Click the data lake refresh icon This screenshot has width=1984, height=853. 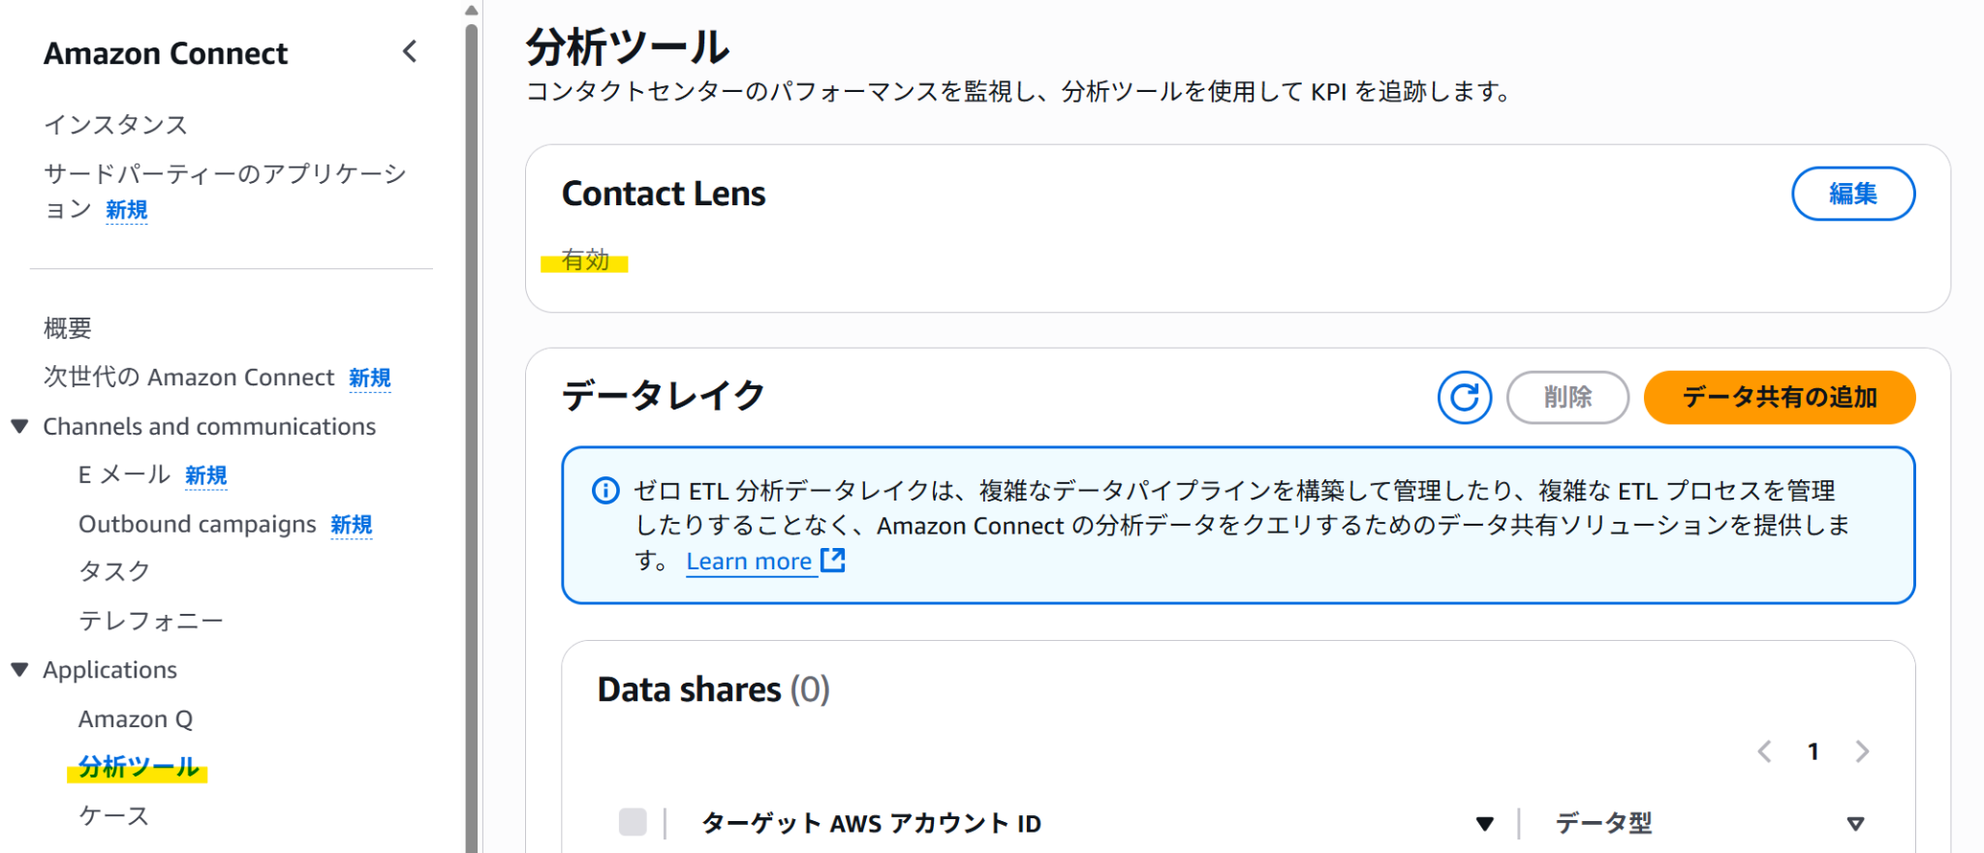point(1464,397)
